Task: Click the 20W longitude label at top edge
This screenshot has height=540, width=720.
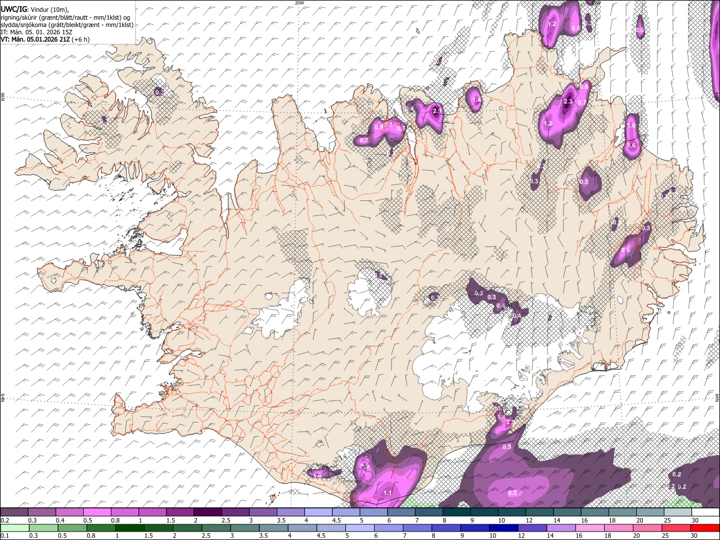Action: pyautogui.click(x=299, y=3)
